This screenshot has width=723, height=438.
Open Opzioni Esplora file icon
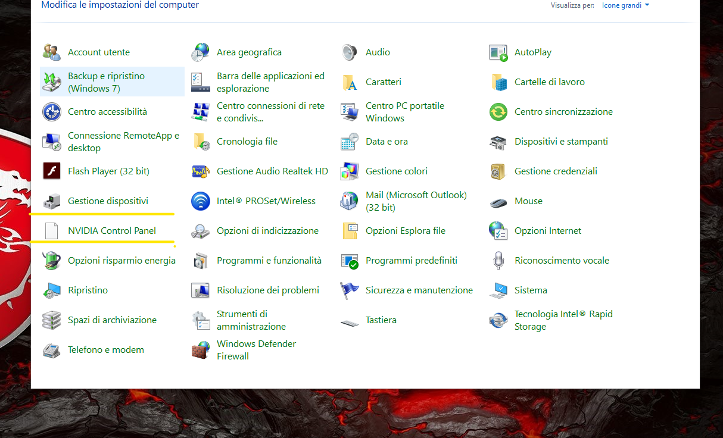[350, 231]
